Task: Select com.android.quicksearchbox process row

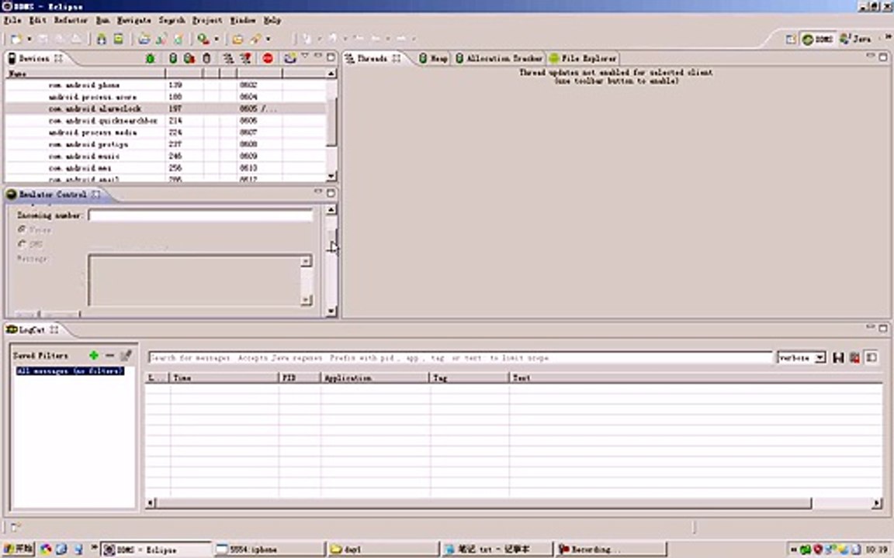Action: tap(165, 121)
